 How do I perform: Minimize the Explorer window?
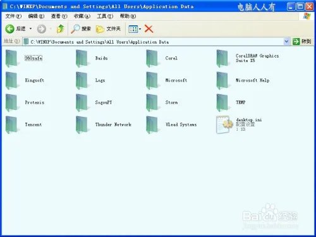[x=291, y=6]
